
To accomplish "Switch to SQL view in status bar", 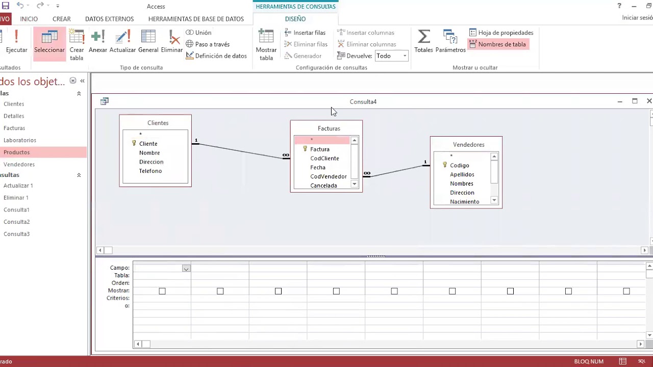I will [642, 361].
